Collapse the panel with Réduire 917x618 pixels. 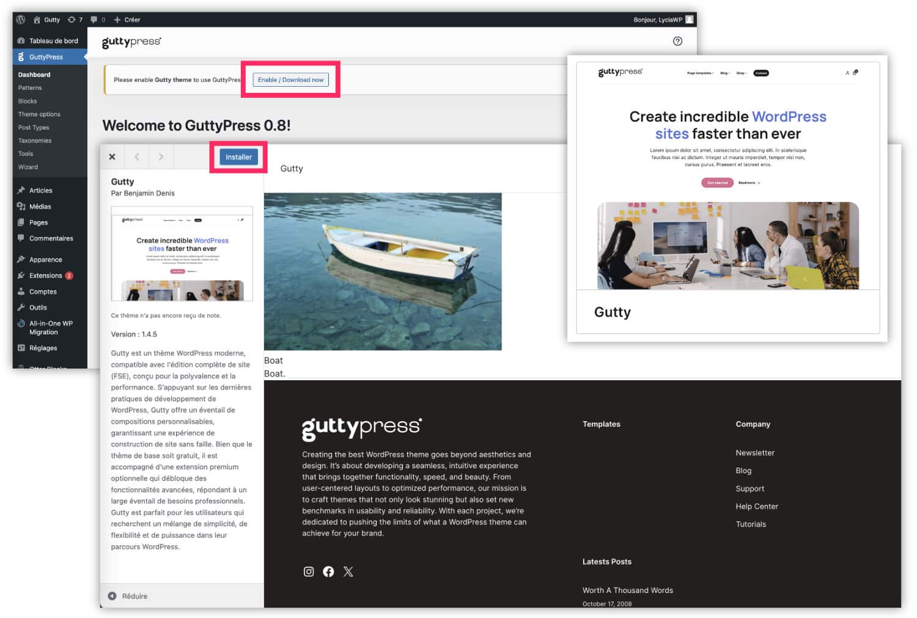[128, 596]
